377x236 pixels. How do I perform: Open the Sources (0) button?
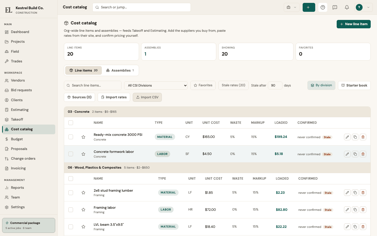point(79,97)
